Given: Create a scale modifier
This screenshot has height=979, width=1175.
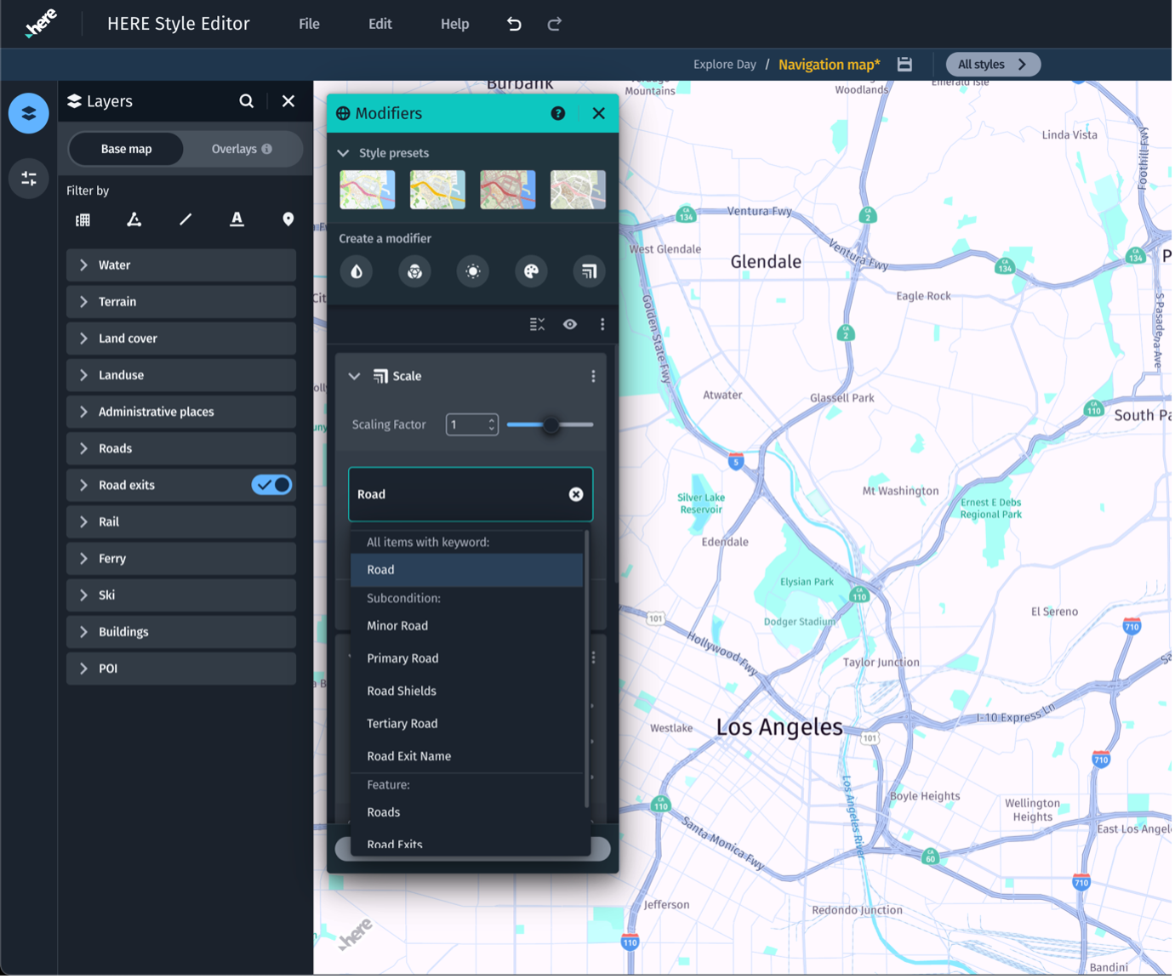Looking at the screenshot, I should [x=589, y=271].
